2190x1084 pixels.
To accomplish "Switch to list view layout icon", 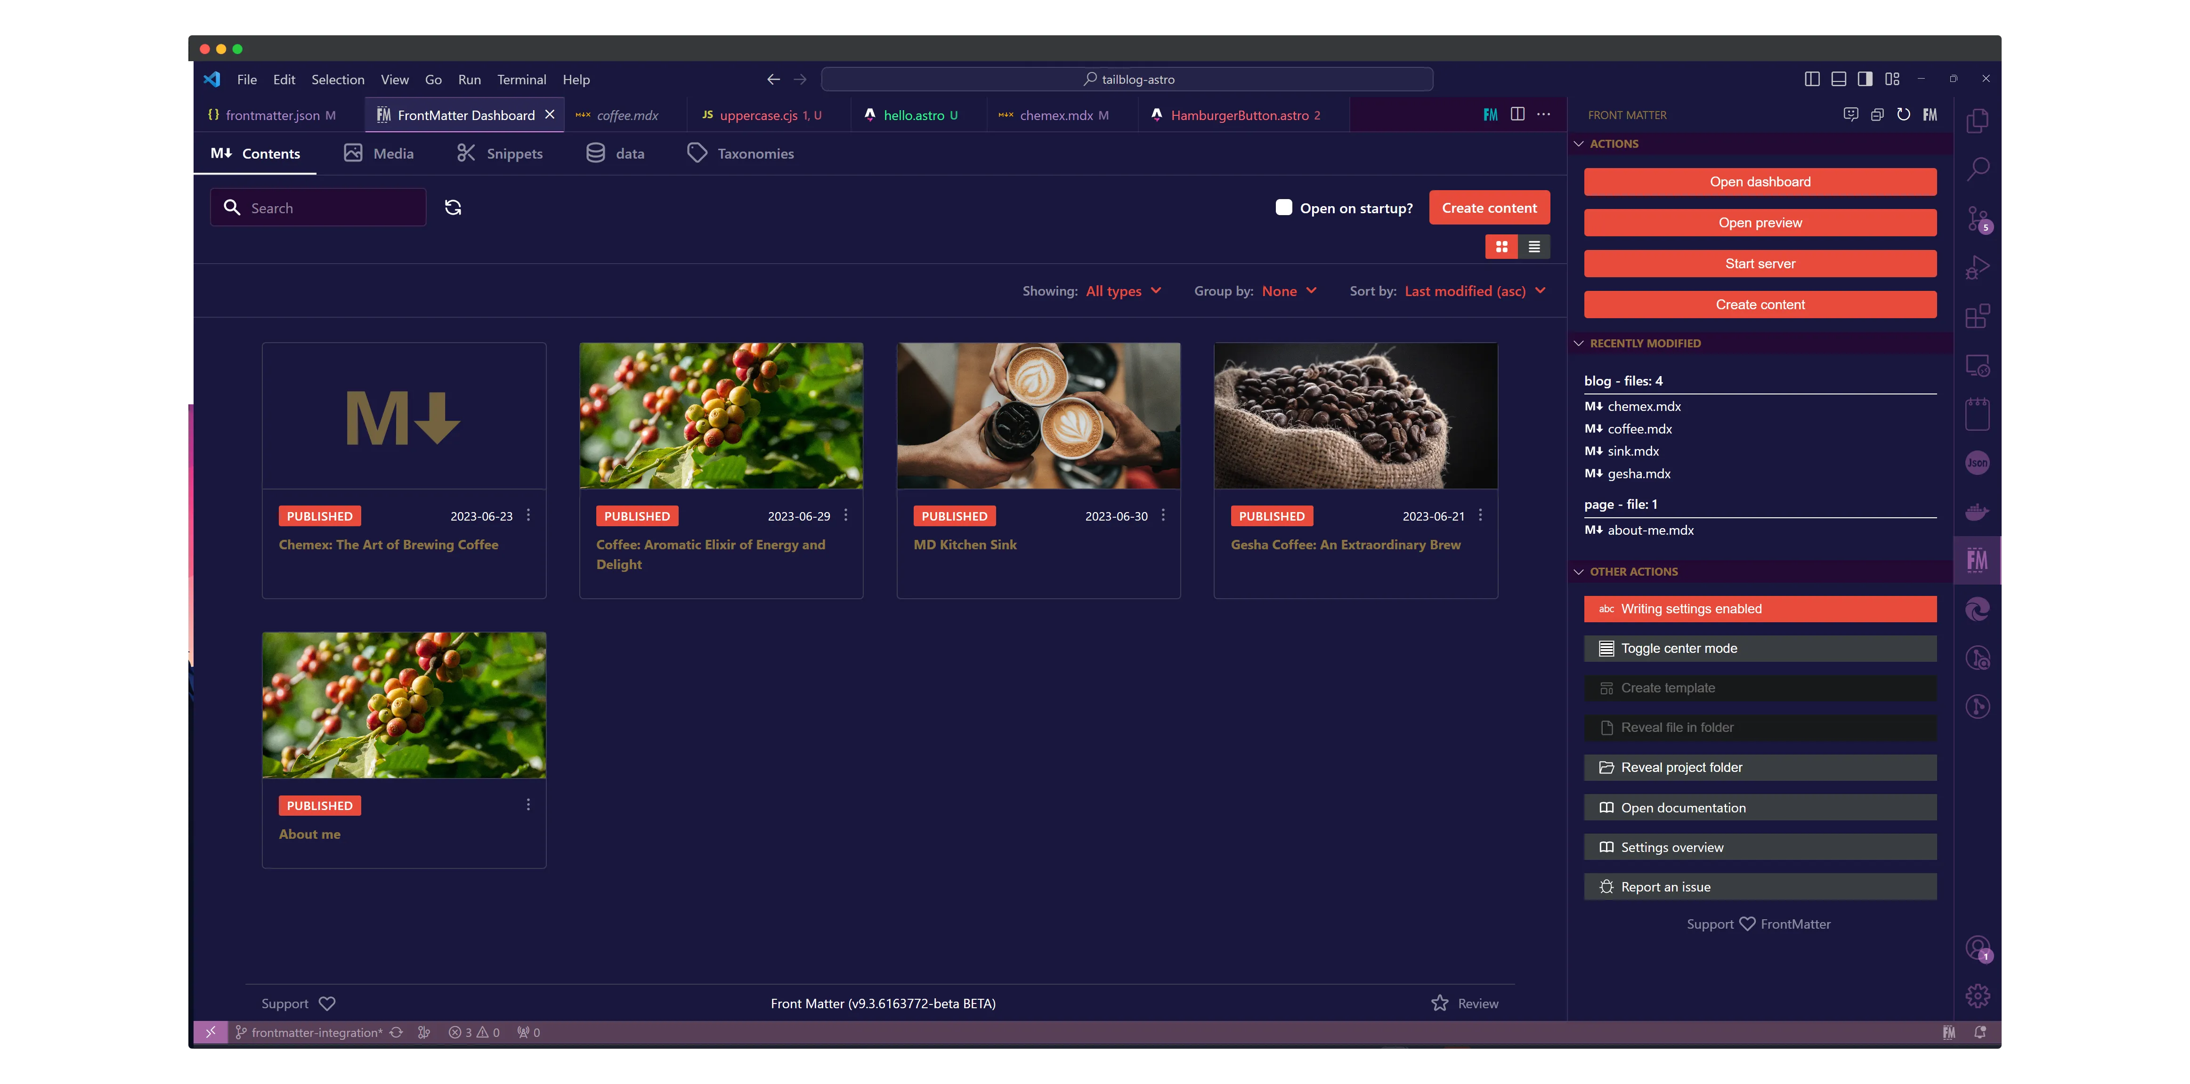I will (1533, 246).
